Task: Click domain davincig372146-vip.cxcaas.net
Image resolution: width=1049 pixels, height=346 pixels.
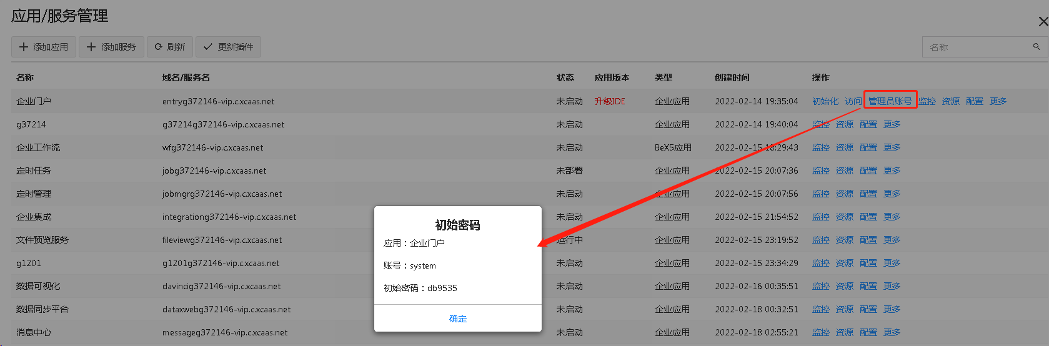Action: coord(222,286)
